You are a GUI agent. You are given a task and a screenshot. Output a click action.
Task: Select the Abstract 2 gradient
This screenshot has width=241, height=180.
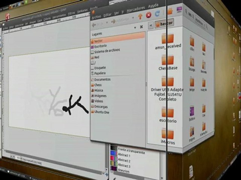click(120, 160)
